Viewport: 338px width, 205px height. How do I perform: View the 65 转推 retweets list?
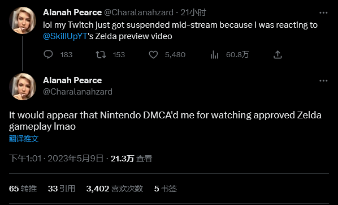pyautogui.click(x=23, y=189)
